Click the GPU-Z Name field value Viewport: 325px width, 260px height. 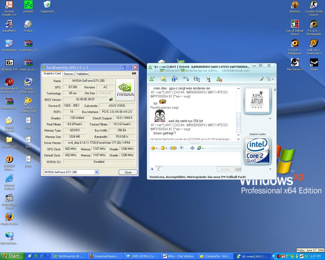(88, 81)
